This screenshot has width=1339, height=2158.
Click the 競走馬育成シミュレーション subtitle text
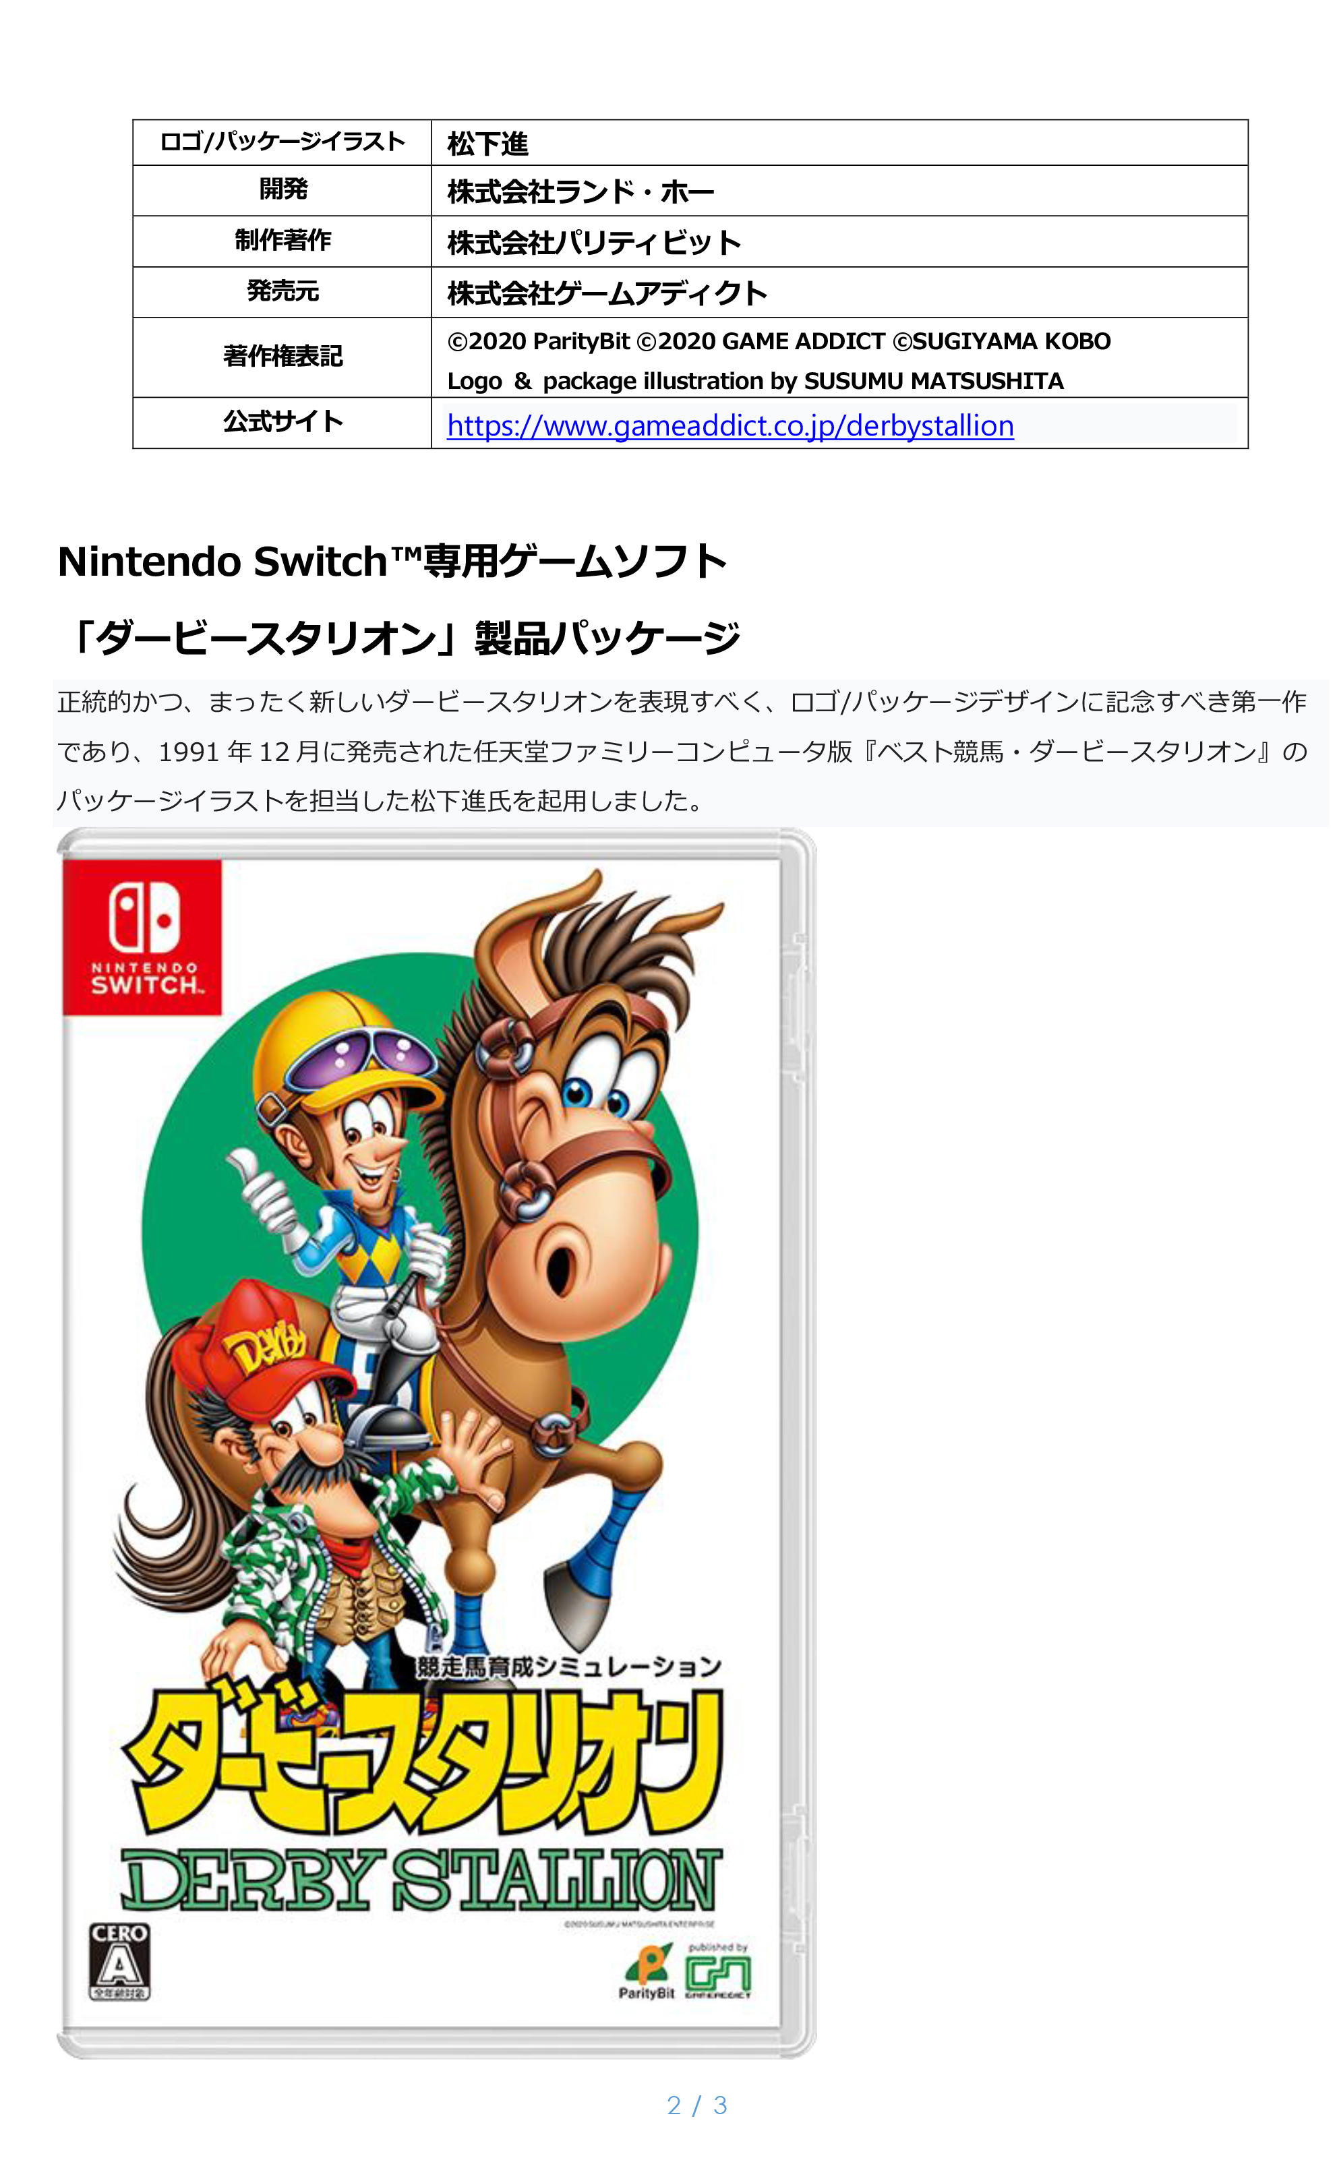568,1667
